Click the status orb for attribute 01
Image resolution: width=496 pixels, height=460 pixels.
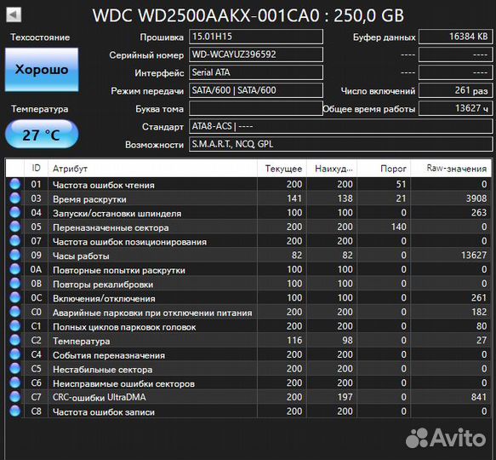point(14,184)
